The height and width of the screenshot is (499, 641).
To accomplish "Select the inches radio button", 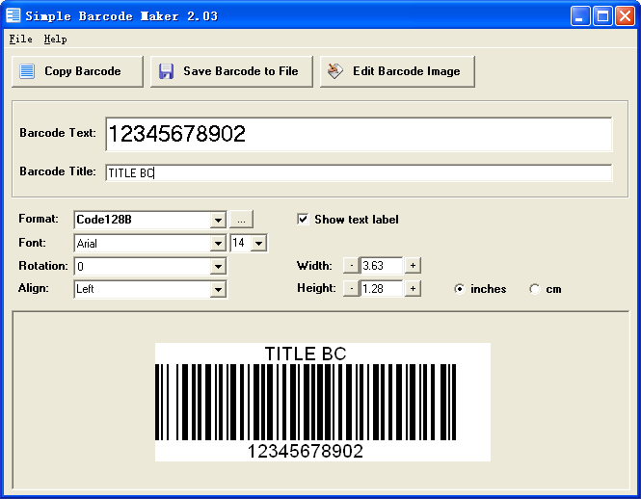I will point(460,289).
